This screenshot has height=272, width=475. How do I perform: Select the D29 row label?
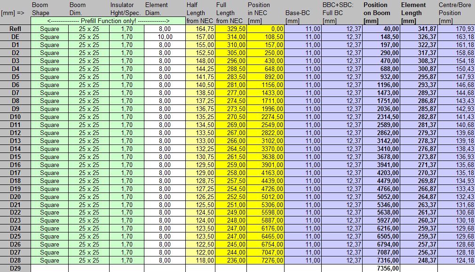(x=16, y=268)
